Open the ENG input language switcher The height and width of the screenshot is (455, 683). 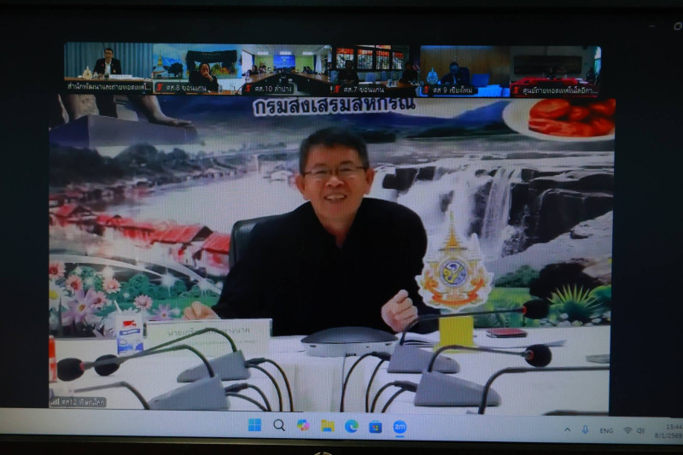(606, 430)
